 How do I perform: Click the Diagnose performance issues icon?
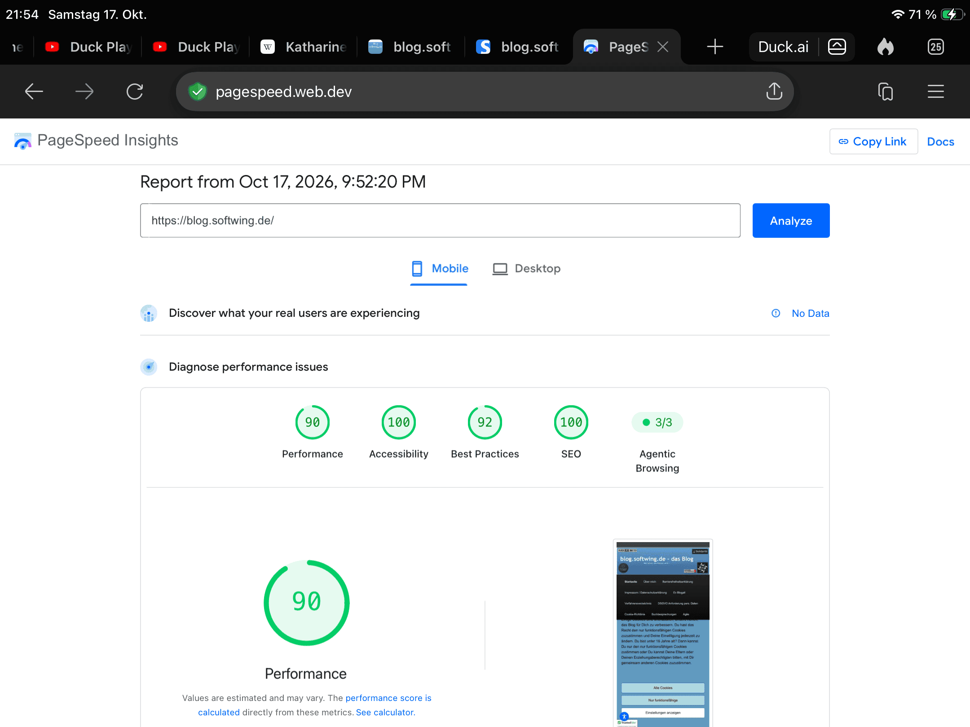tap(149, 367)
